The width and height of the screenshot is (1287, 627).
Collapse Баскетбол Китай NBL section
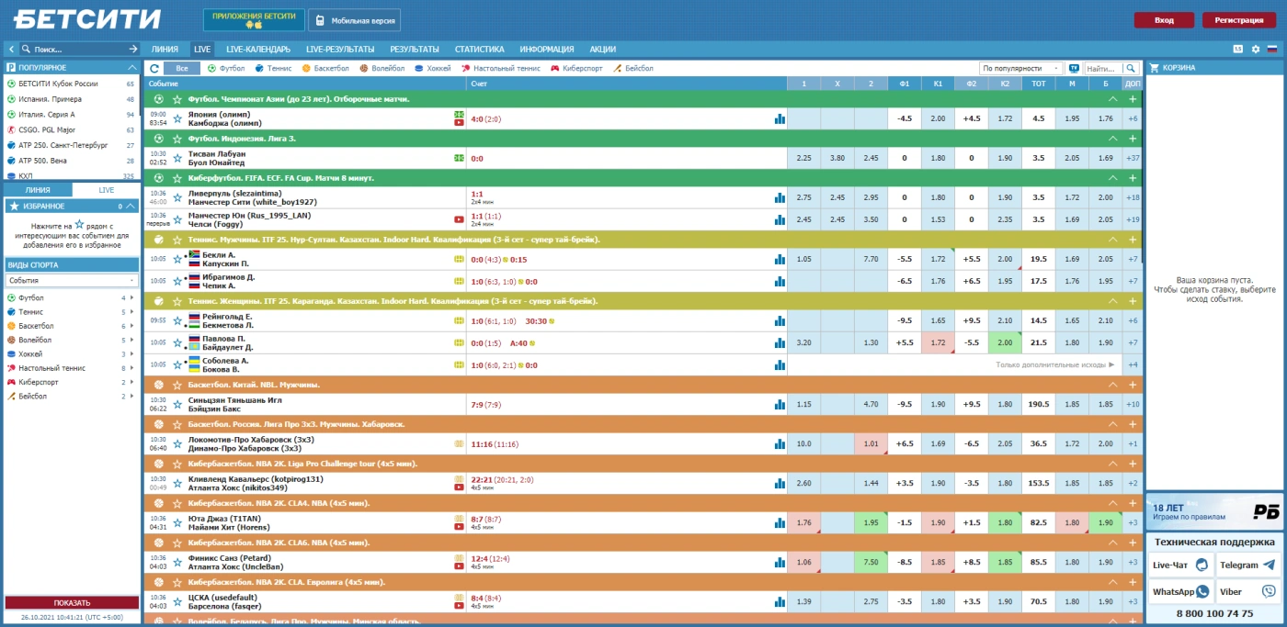(1112, 385)
